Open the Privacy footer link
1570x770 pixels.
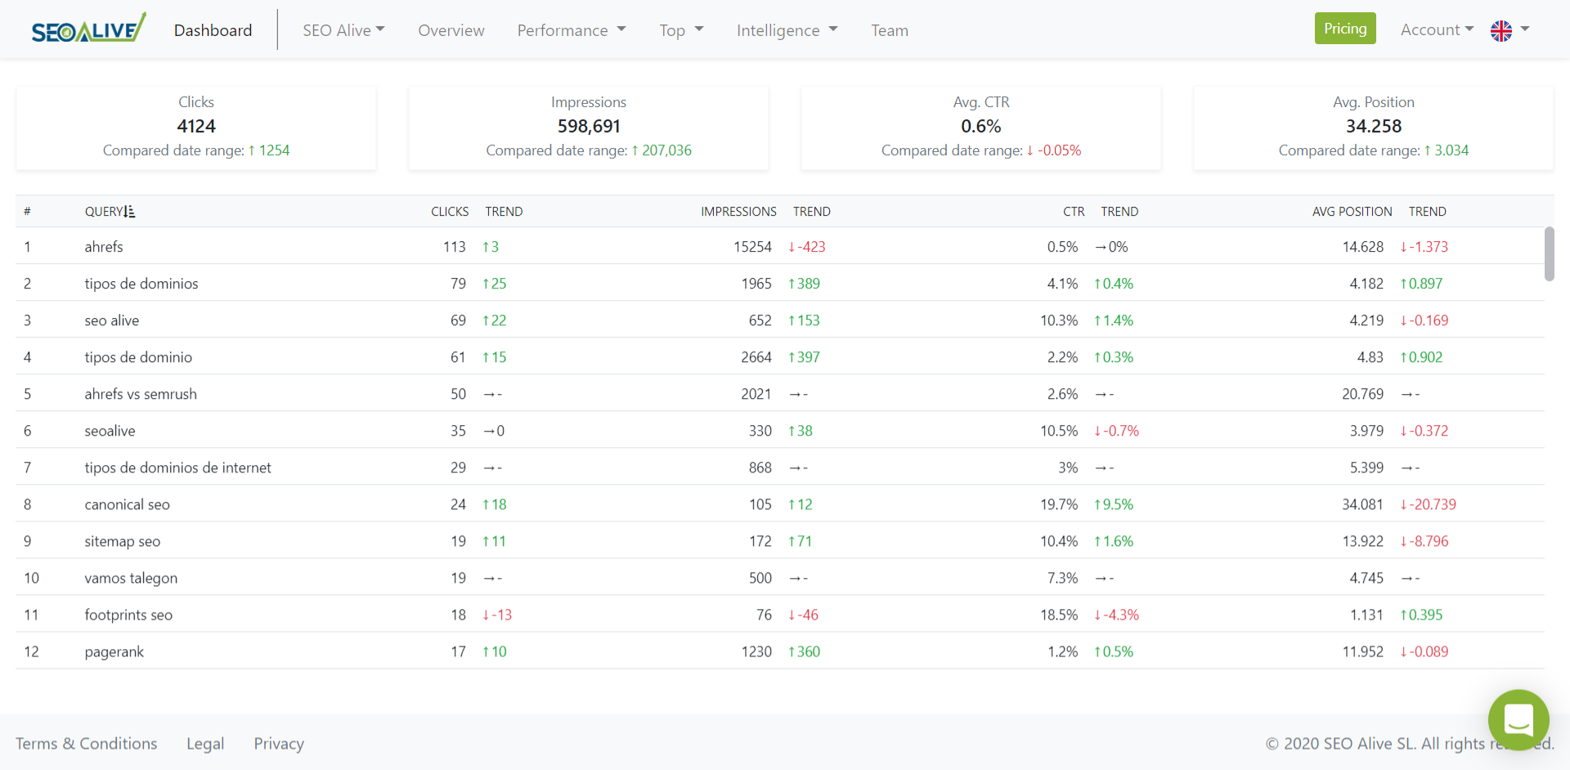(x=279, y=744)
